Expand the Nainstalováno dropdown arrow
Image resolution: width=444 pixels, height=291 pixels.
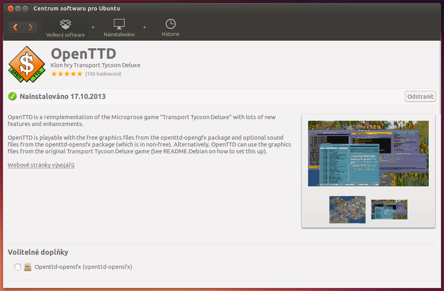[144, 28]
